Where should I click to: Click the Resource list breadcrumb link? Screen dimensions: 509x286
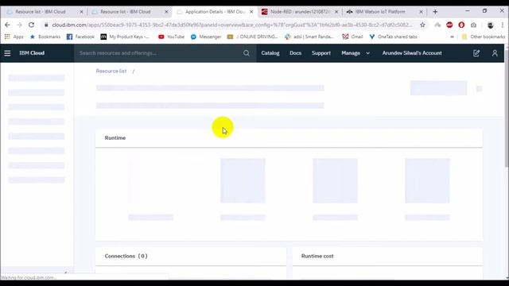pyautogui.click(x=111, y=71)
